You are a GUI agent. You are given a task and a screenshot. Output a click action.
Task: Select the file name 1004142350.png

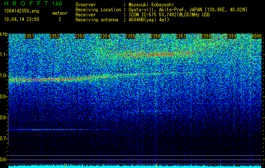[22, 11]
